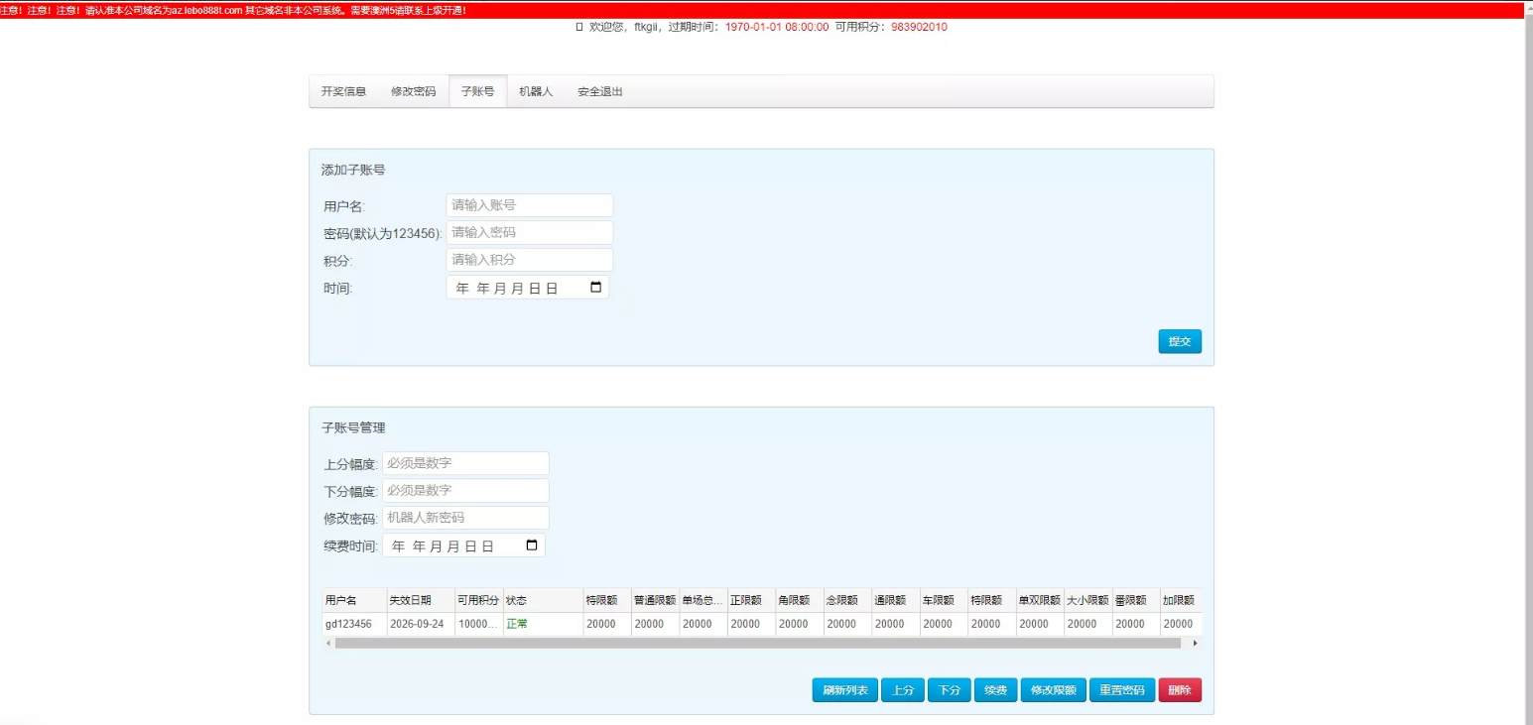
Task: Click the 续费 renew button
Action: click(995, 690)
